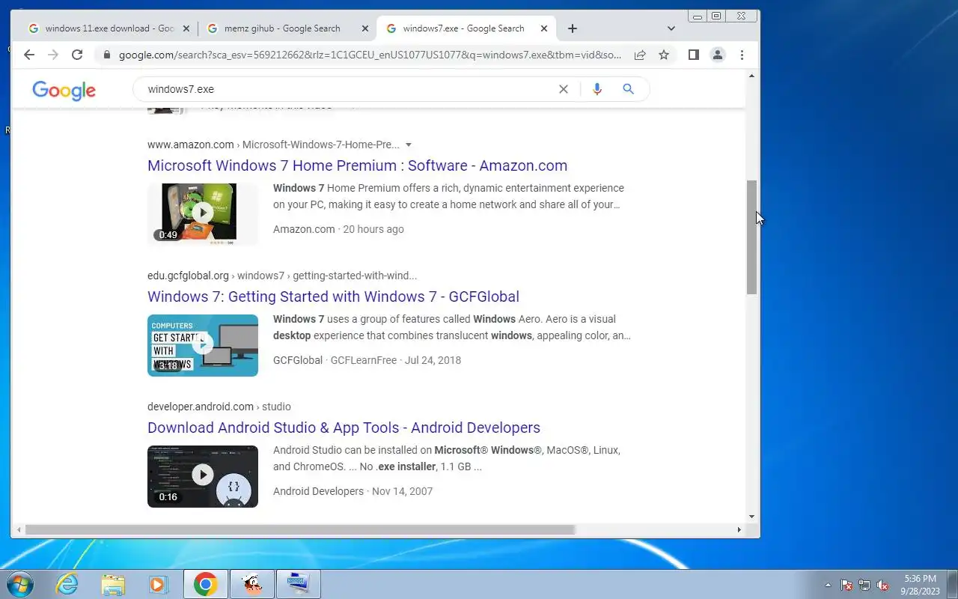The image size is (958, 599).
Task: Open the clock showing 5:36 PM
Action: pyautogui.click(x=920, y=585)
